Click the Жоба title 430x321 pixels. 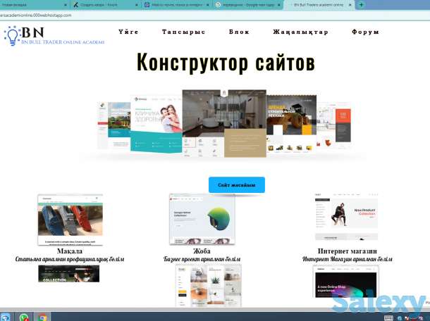point(202,251)
